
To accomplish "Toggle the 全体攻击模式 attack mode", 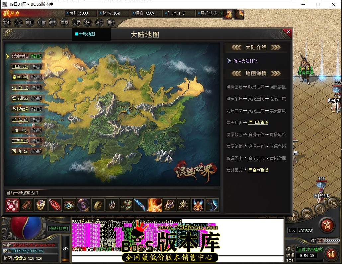I will point(310,249).
